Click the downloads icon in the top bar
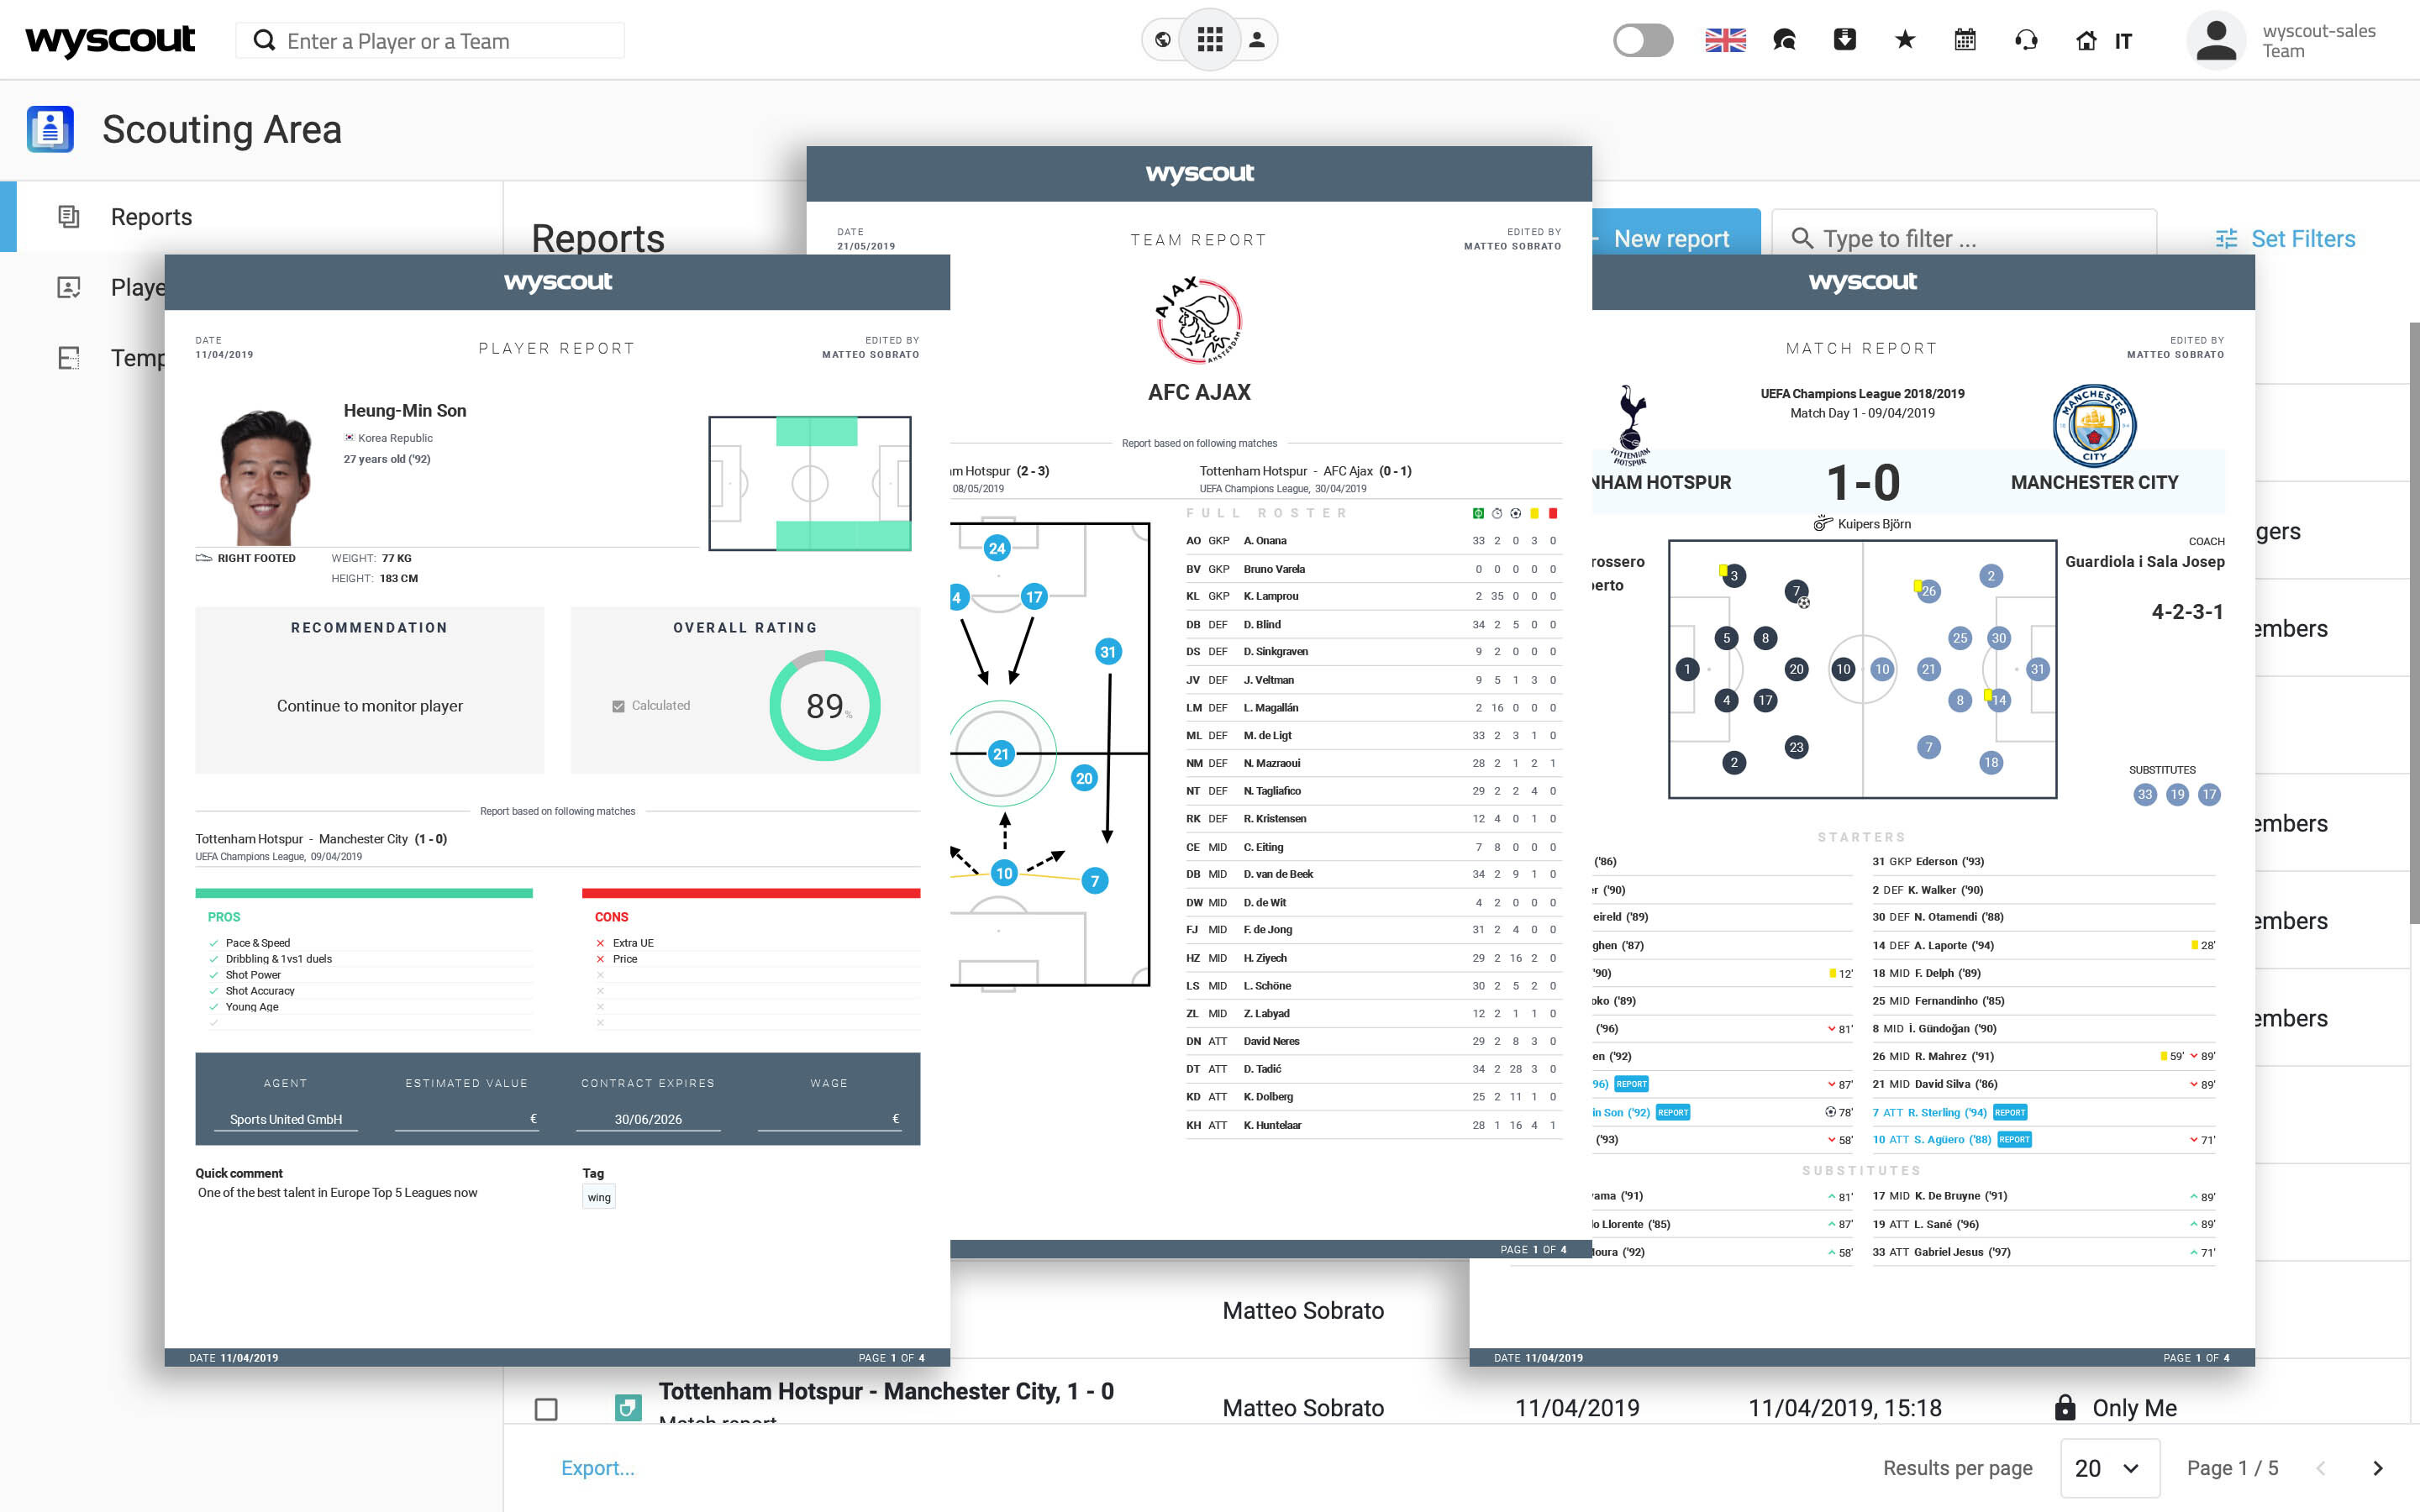 [x=1844, y=39]
